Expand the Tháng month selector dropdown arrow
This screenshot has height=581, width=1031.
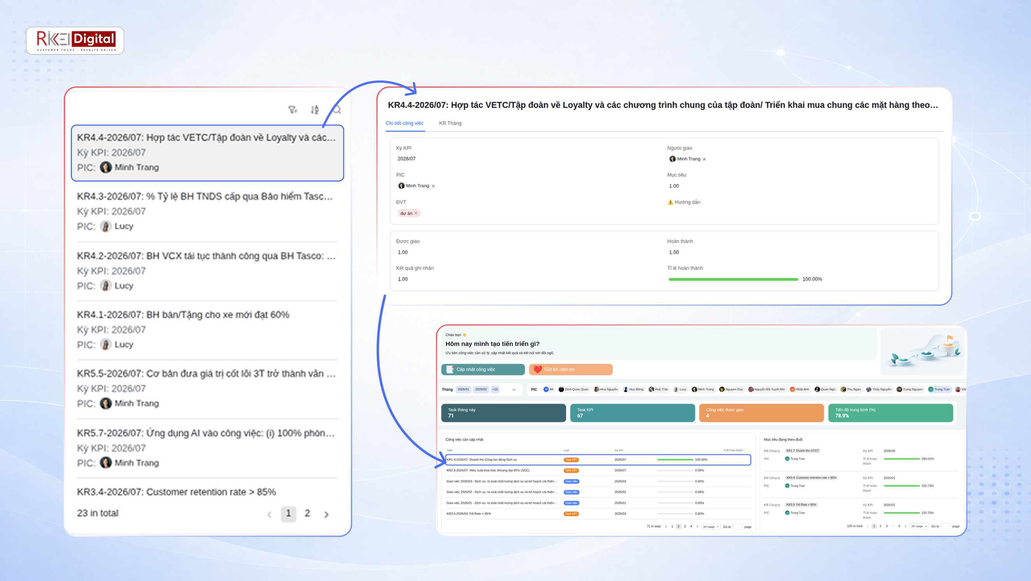(x=514, y=389)
